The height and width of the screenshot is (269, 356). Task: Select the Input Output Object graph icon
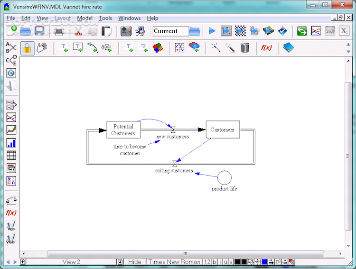pos(179,47)
